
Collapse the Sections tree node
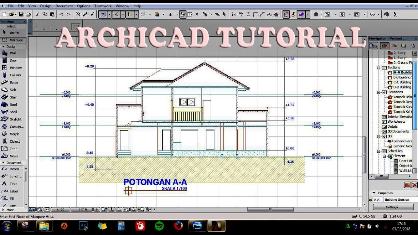pos(379,68)
